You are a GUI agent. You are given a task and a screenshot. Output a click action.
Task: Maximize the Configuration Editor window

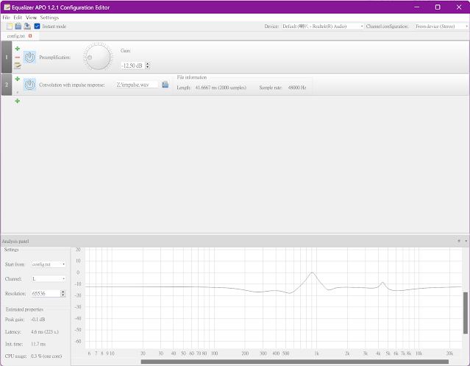pos(438,7)
